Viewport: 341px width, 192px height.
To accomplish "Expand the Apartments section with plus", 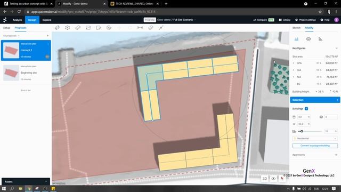I will (336, 155).
